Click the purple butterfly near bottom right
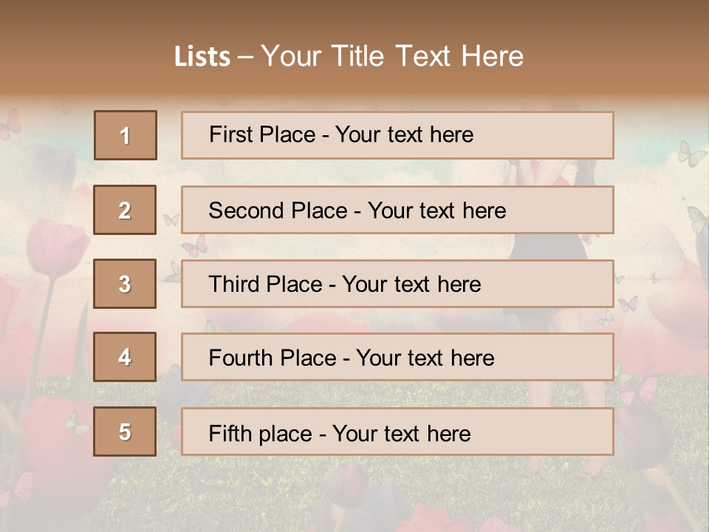The width and height of the screenshot is (709, 532). point(637,389)
